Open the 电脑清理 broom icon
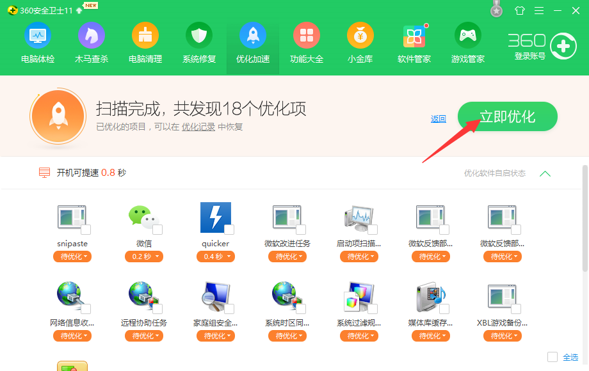 tap(145, 36)
